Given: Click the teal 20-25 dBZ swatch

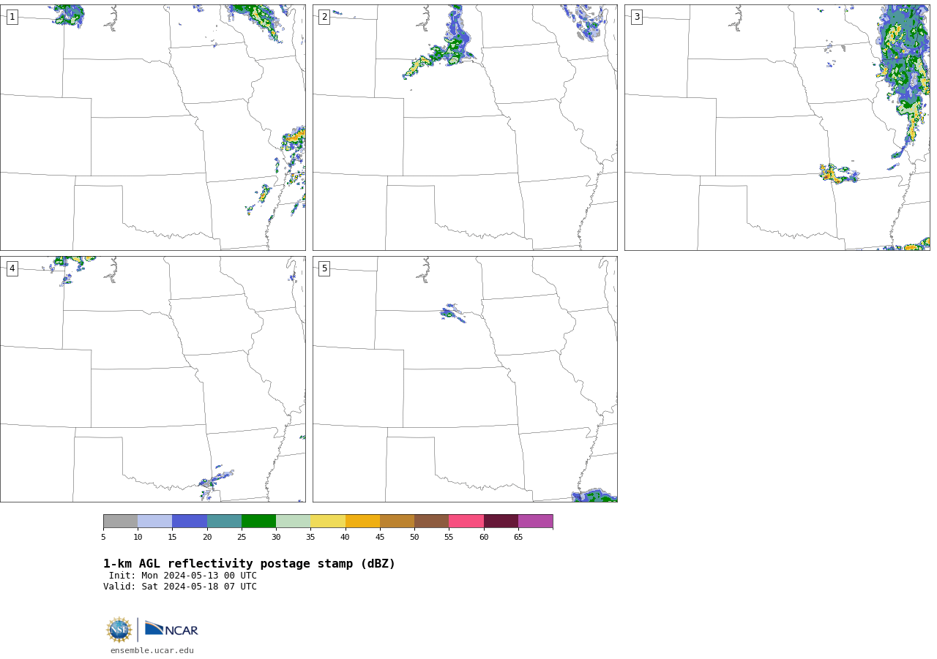Looking at the screenshot, I should click(224, 521).
